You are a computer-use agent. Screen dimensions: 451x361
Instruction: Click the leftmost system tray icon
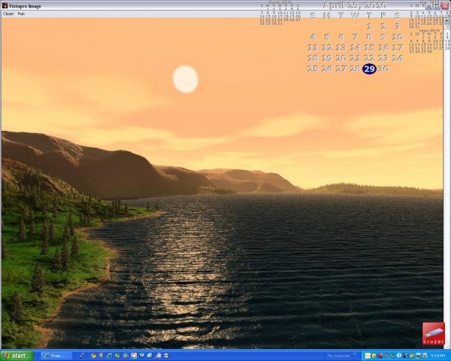pos(367,355)
